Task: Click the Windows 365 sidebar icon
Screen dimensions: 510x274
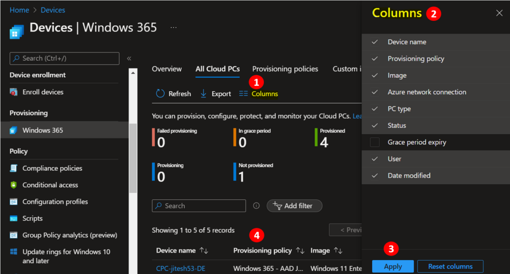Action: point(13,130)
